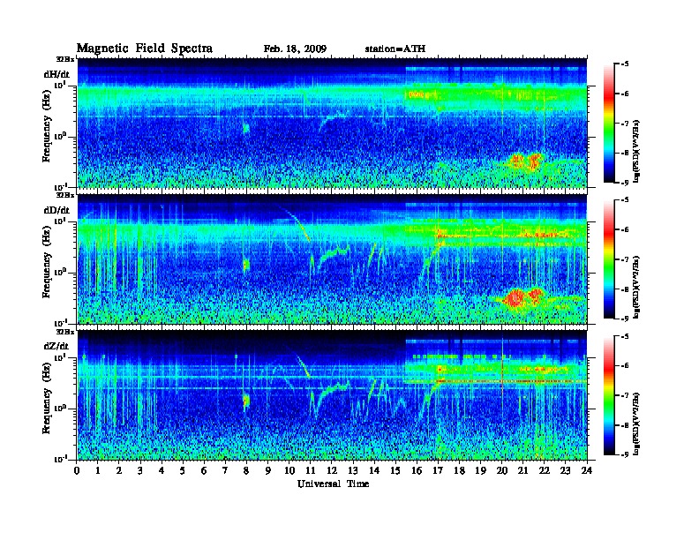This screenshot has height=540, width=699.
Task: Click the Frequency (Hz) label of dZ/dt panel
Action: point(47,398)
